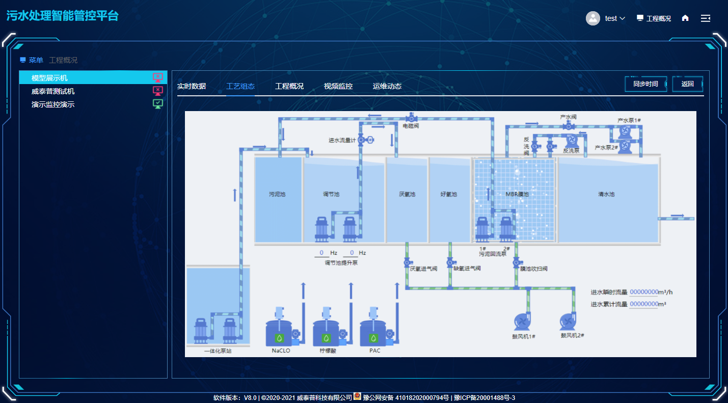Click the 鼓风机2# blower icon

tap(568, 321)
